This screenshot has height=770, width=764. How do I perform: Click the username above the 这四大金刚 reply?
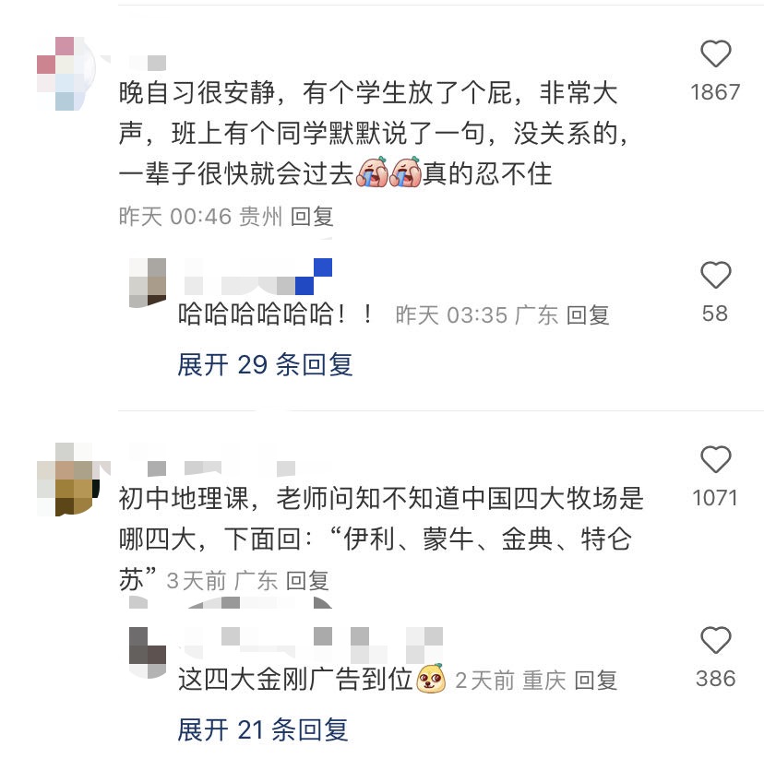point(314,646)
